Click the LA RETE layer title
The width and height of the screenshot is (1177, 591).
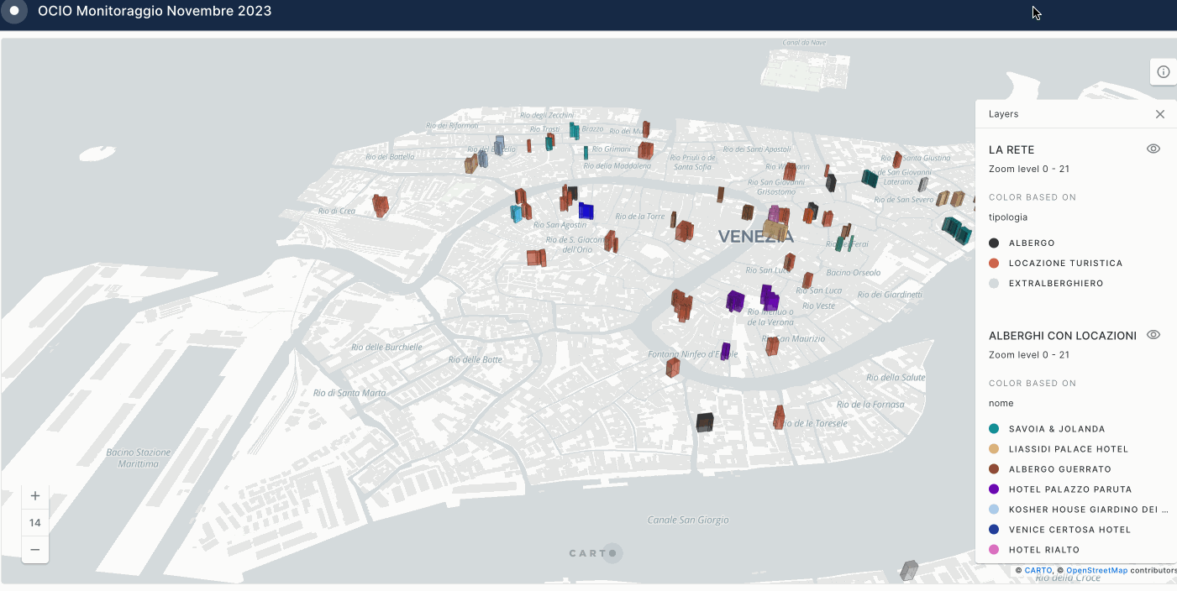pyautogui.click(x=1011, y=149)
